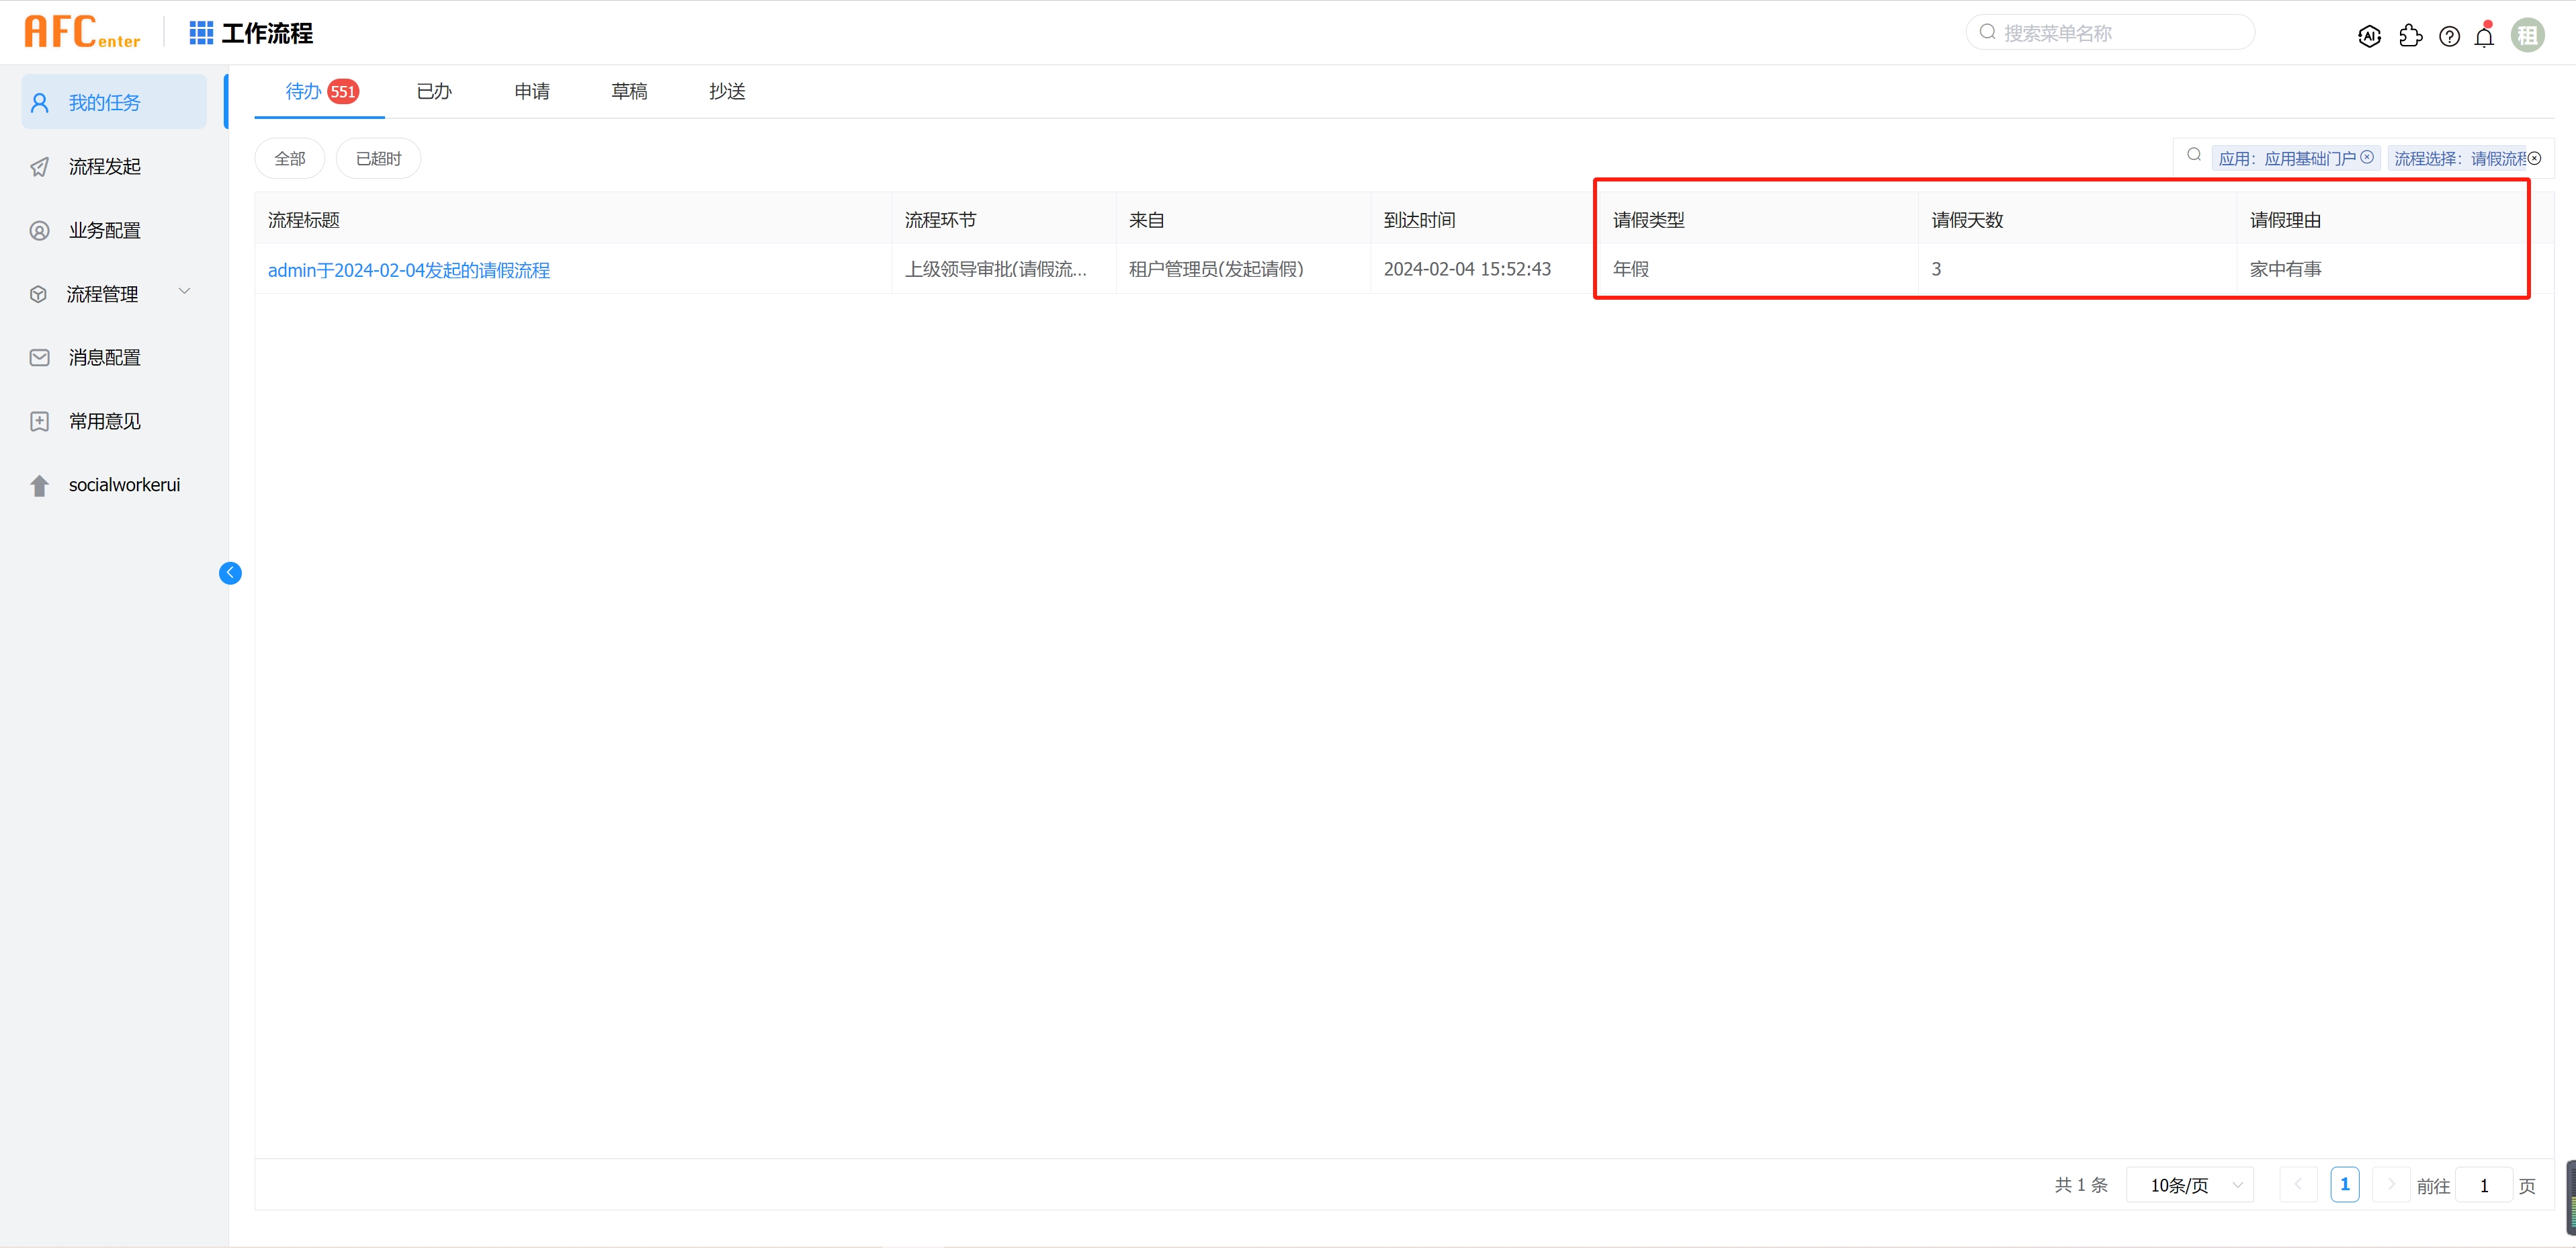This screenshot has width=2576, height=1248.
Task: Open admin于2024-02-04发起的请假流程 link
Action: pos(408,270)
